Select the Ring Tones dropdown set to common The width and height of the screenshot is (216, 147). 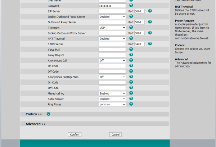pyautogui.click(x=112, y=104)
